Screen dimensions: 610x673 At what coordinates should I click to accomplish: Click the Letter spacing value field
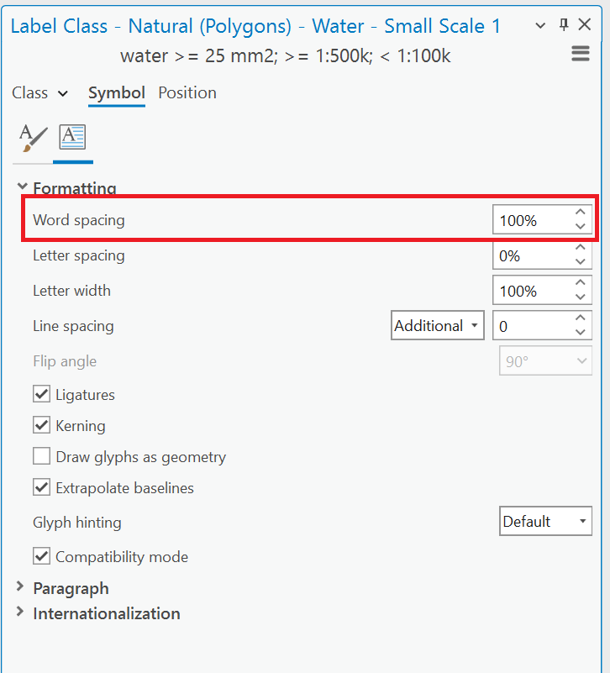529,255
